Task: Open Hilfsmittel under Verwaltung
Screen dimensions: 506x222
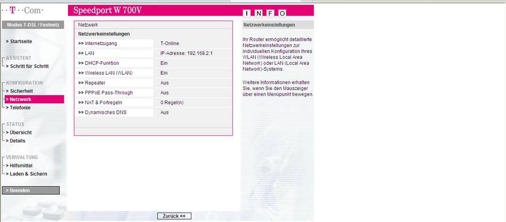Action: [x=19, y=166]
